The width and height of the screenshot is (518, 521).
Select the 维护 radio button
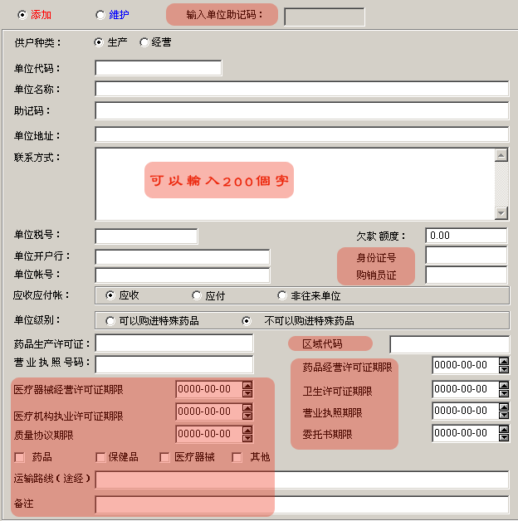point(101,15)
